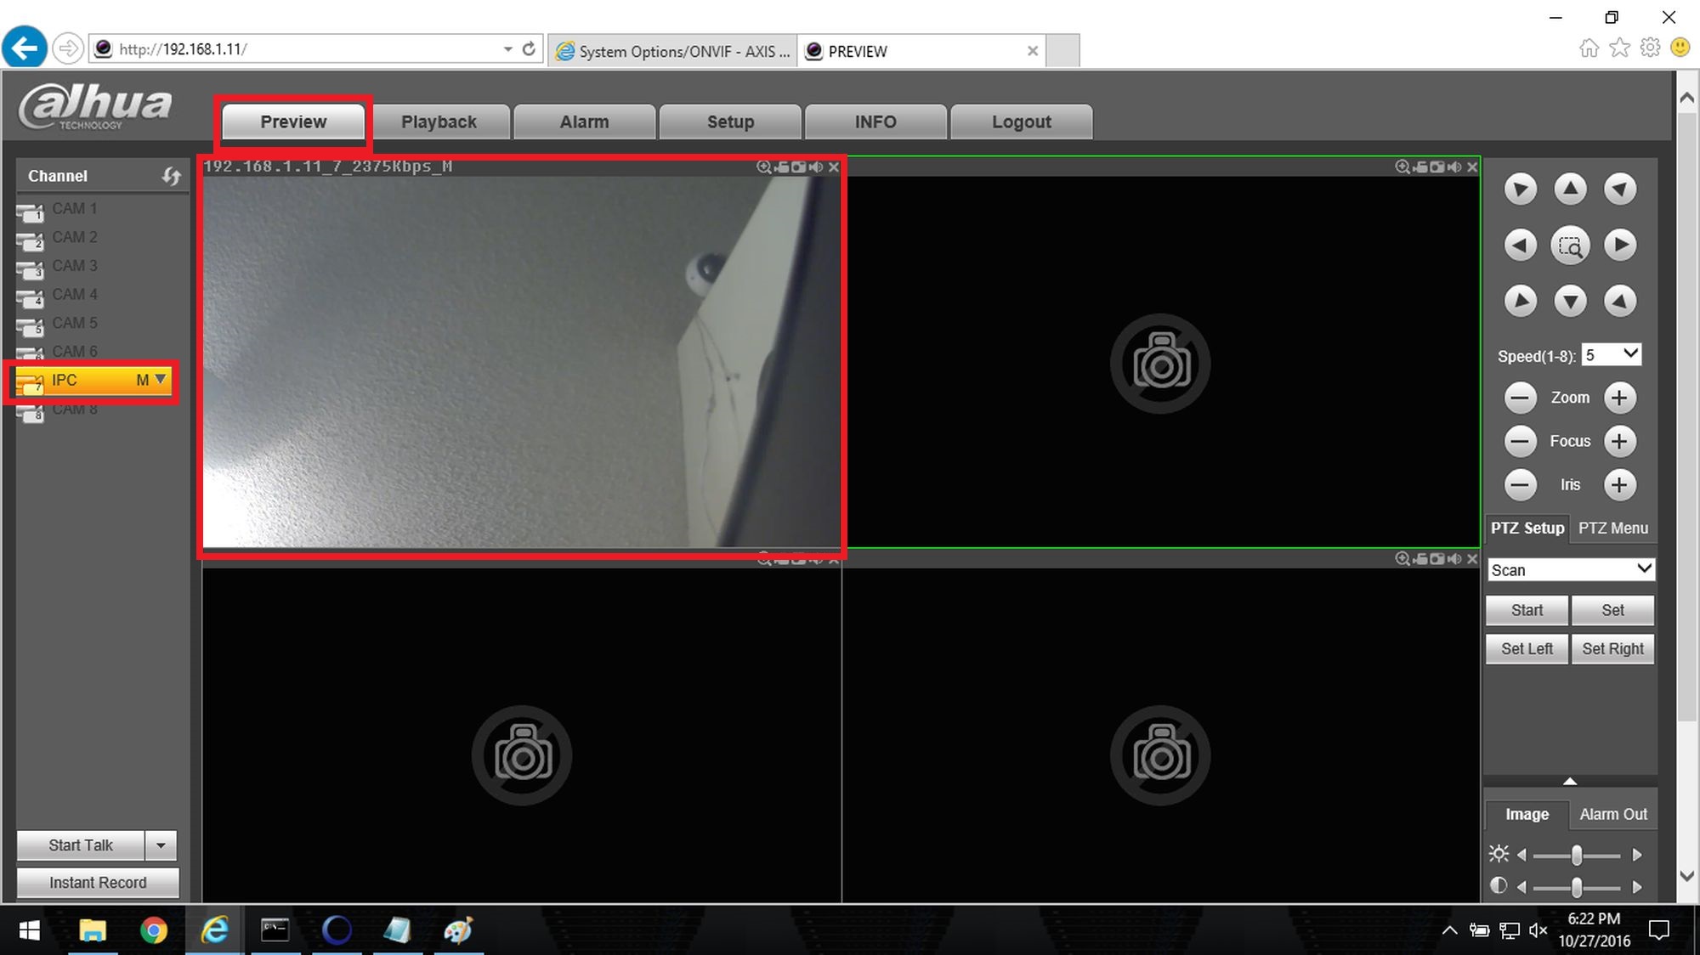Click PTZ up arrow button
The width and height of the screenshot is (1700, 955).
coord(1570,189)
